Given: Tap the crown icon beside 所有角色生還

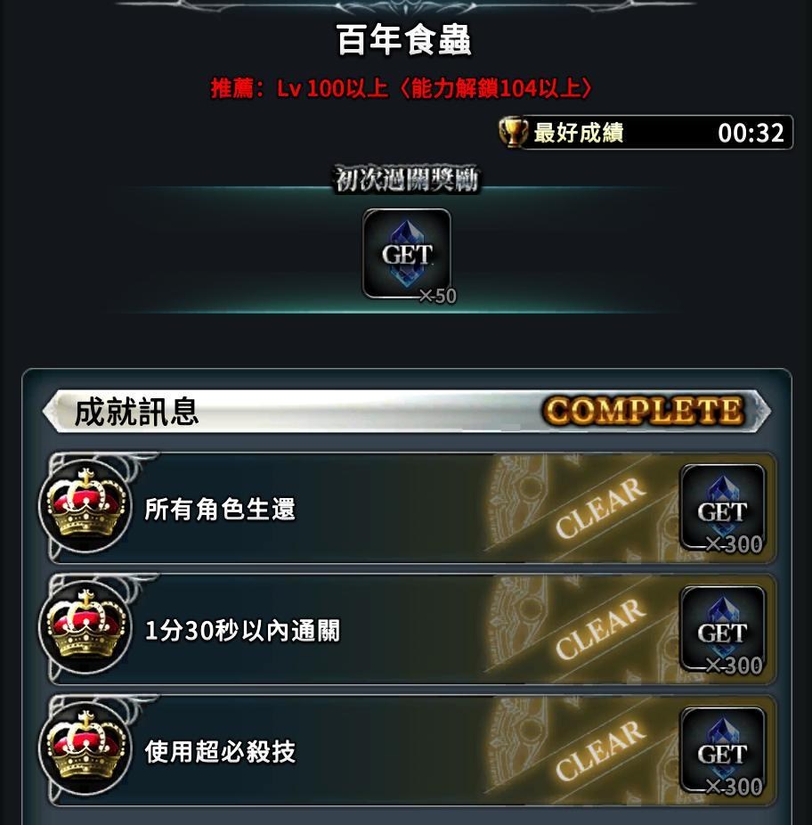Looking at the screenshot, I should (x=85, y=506).
